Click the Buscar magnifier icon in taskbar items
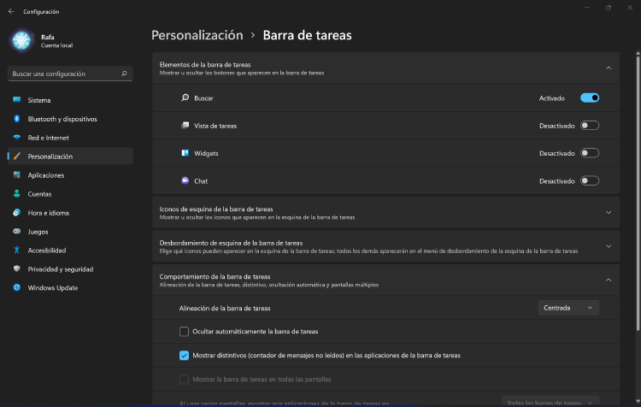The image size is (641, 407). click(185, 97)
